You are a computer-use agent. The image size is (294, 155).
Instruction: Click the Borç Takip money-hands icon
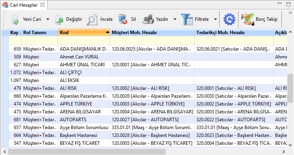248,19
